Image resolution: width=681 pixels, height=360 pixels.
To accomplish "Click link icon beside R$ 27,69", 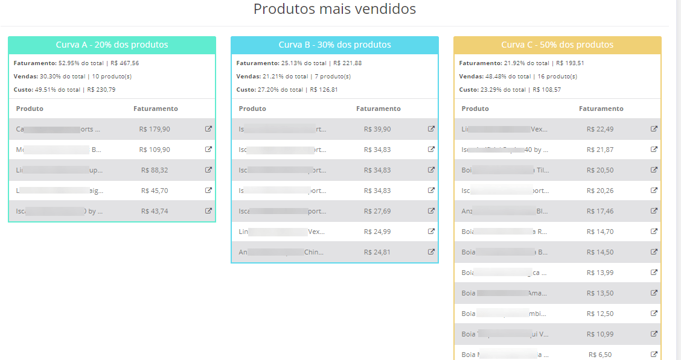I will [431, 211].
